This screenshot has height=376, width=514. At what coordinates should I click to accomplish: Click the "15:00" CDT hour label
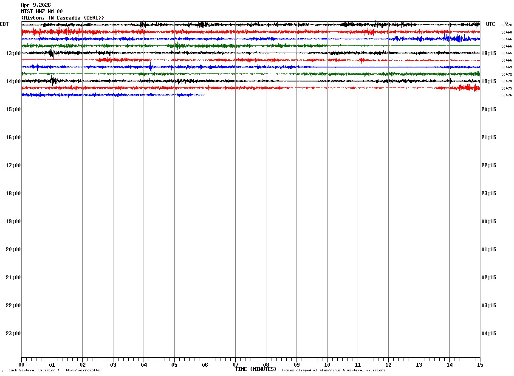click(13, 109)
